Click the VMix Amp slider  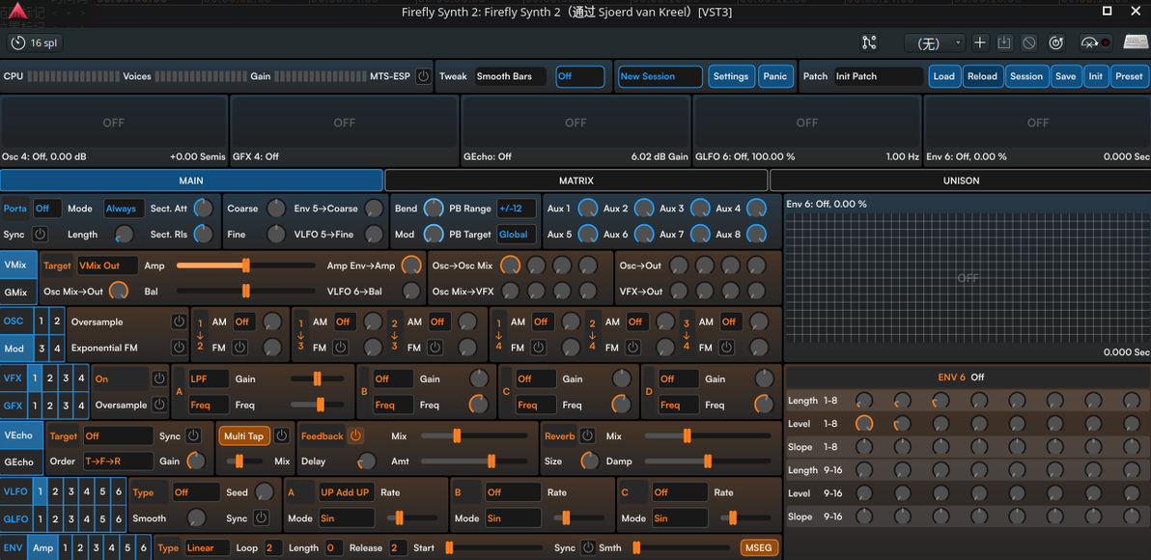246,266
